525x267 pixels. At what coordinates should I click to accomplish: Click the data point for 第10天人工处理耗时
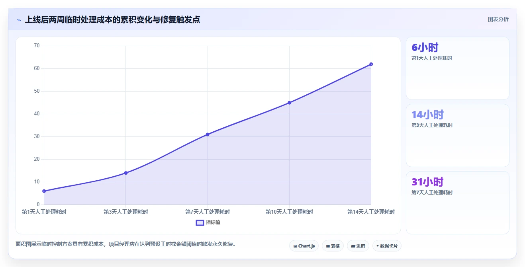click(x=289, y=103)
